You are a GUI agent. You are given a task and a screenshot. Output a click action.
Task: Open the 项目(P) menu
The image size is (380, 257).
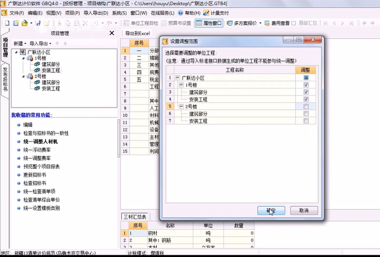(x=72, y=13)
